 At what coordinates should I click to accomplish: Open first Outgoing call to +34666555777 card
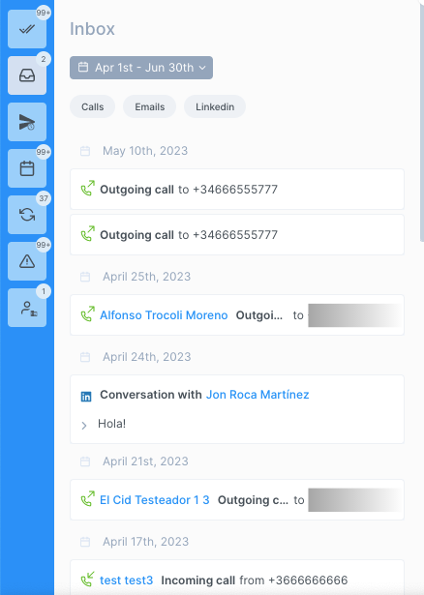coord(237,190)
